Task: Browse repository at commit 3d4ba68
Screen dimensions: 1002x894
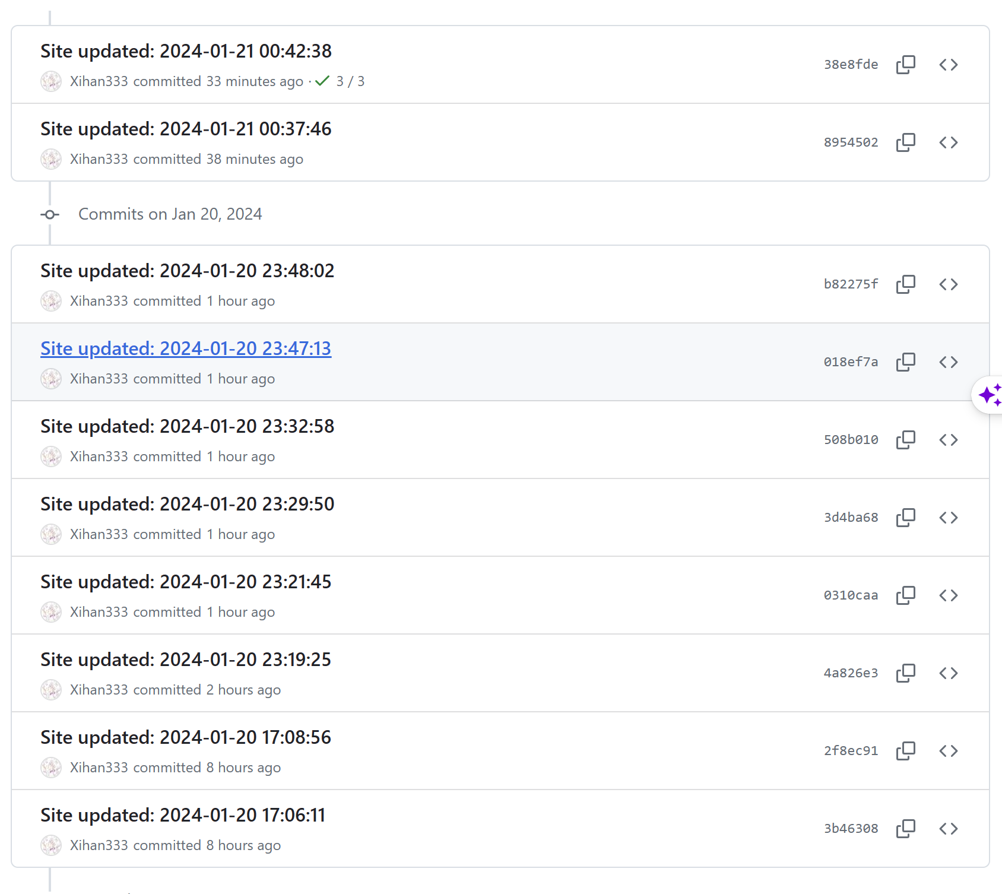Action: point(949,517)
